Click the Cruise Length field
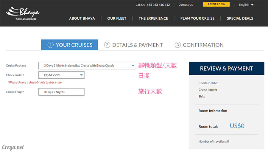 click(x=61, y=92)
